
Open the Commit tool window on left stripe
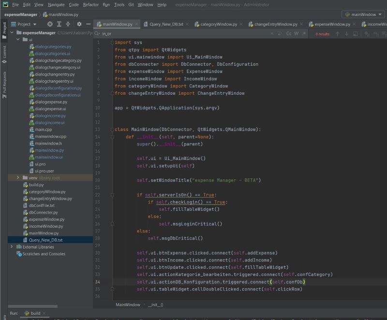coord(4,52)
